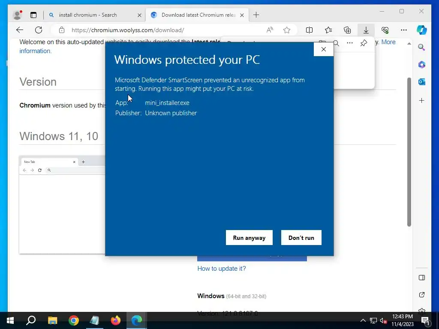Open Microsoft 365 sidebar icon

pyautogui.click(x=422, y=65)
